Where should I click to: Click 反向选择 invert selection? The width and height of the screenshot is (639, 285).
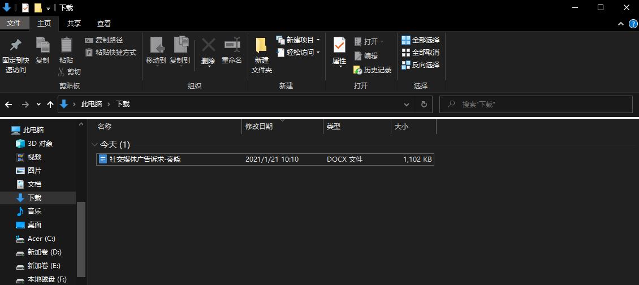421,65
